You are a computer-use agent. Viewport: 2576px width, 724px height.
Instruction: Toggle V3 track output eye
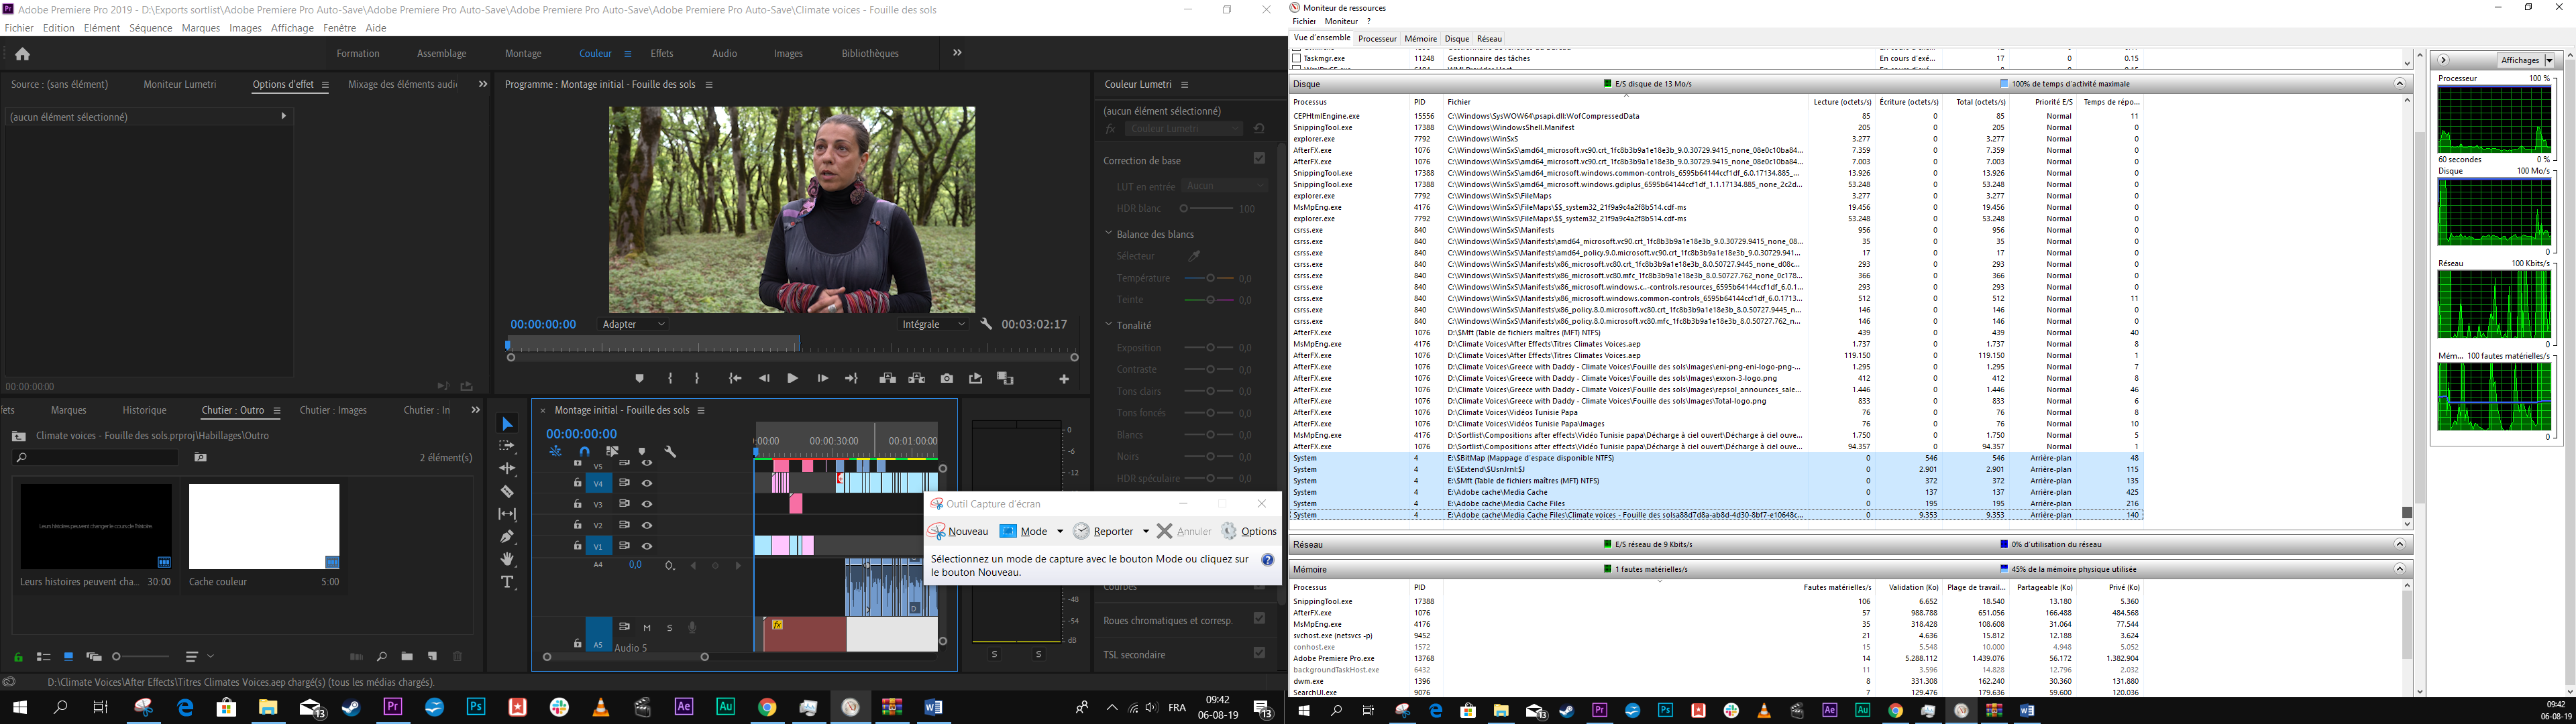[x=647, y=504]
